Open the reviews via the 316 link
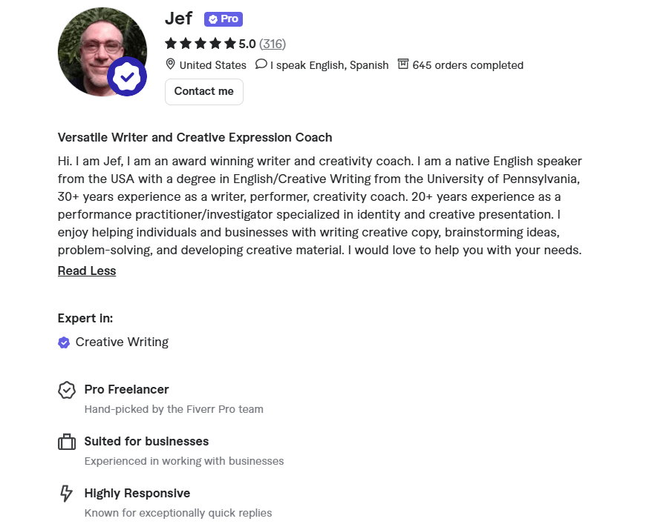Viewport: 649px width, 527px height. (273, 44)
